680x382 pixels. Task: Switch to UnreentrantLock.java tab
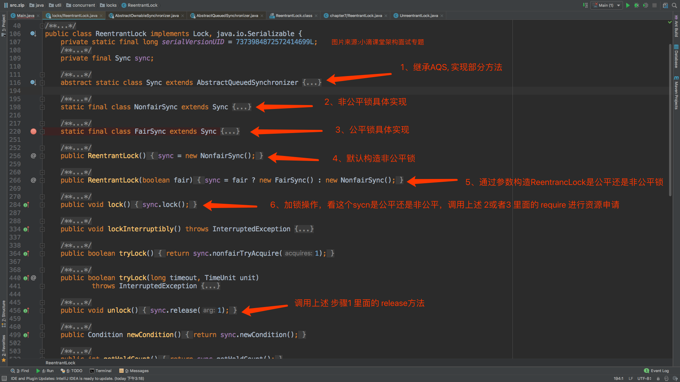[419, 16]
